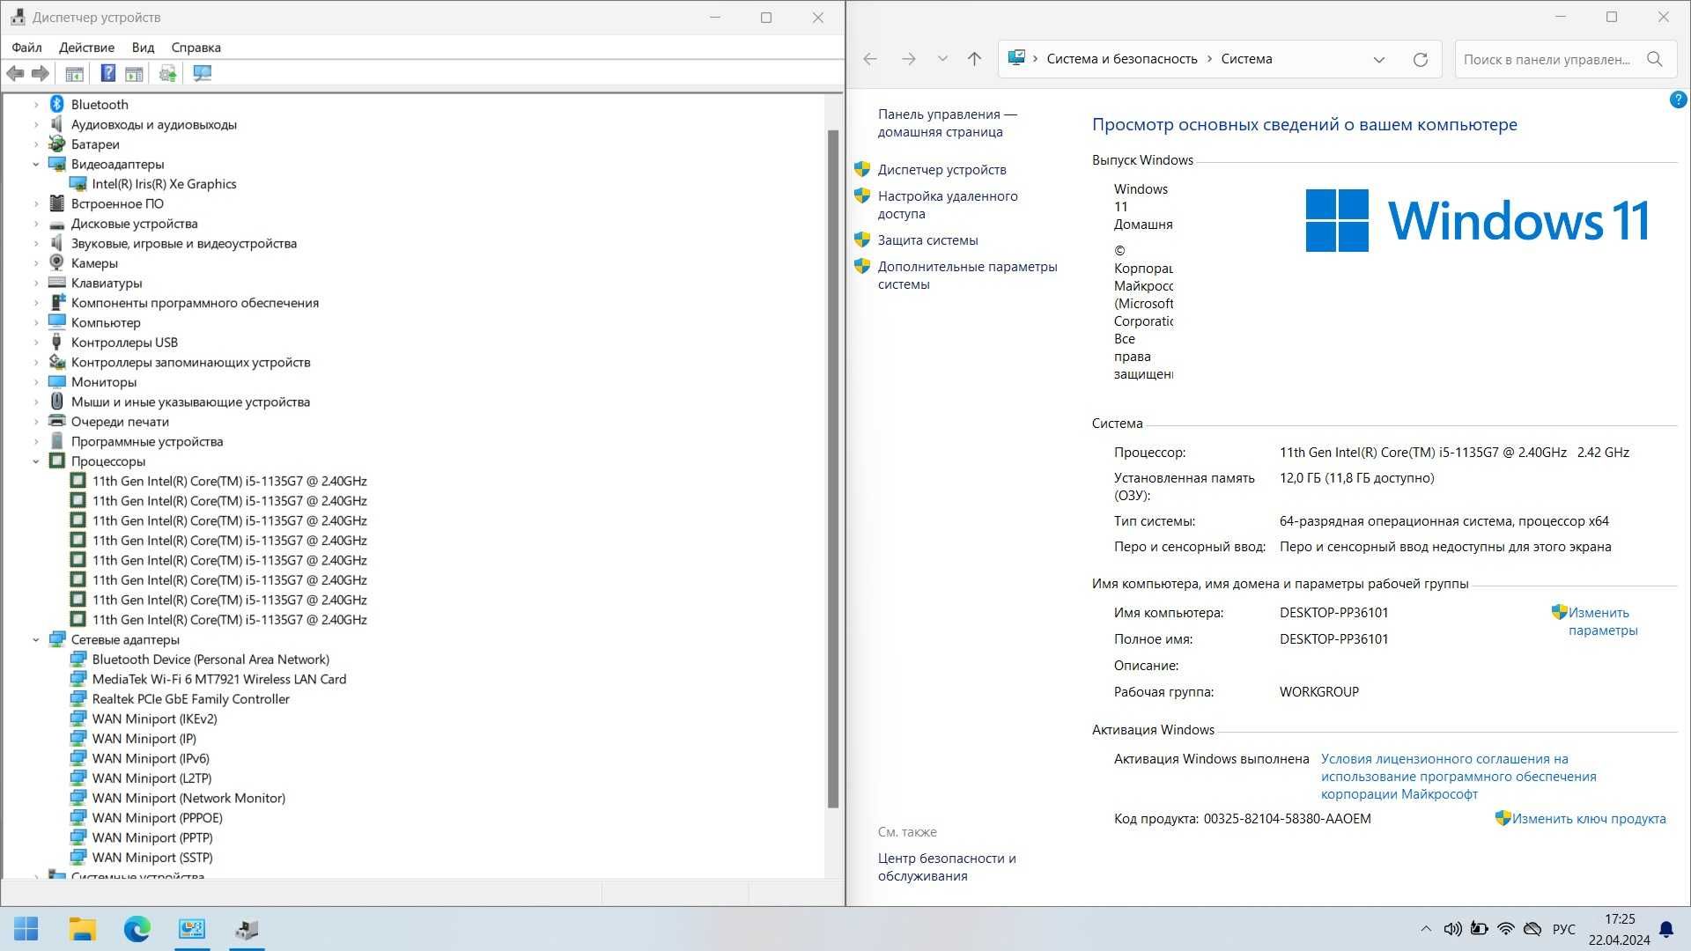Screen dimensions: 1691x951
Task: Click the clock and date in taskbar
Action: 1619,929
